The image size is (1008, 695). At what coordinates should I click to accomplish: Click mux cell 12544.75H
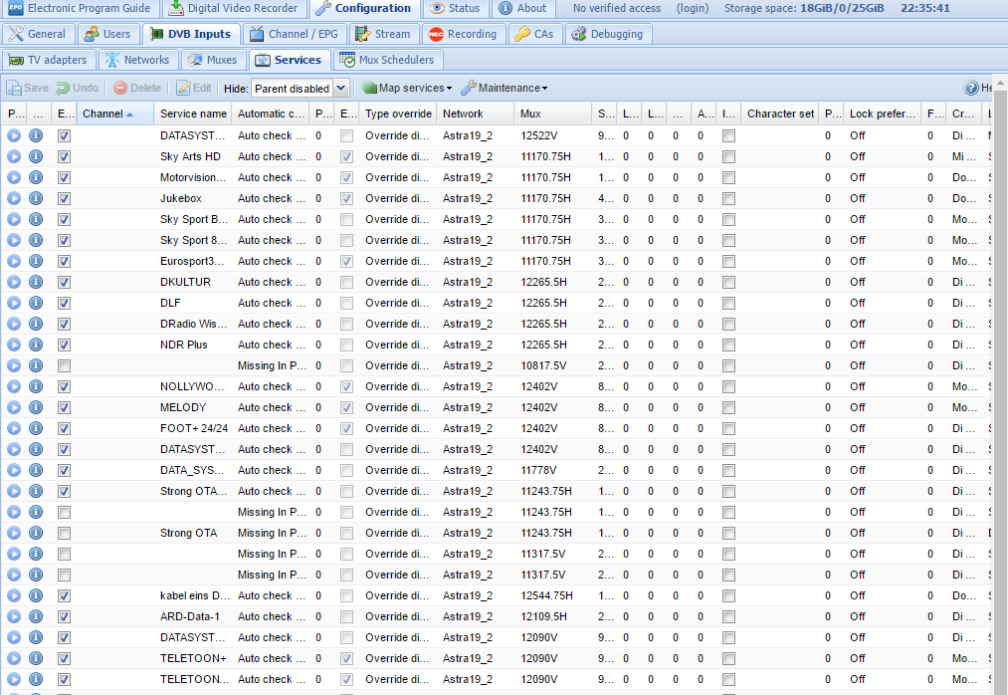[553, 595]
